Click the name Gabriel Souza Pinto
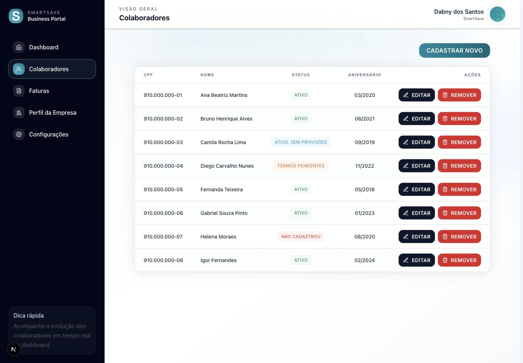 coord(224,213)
